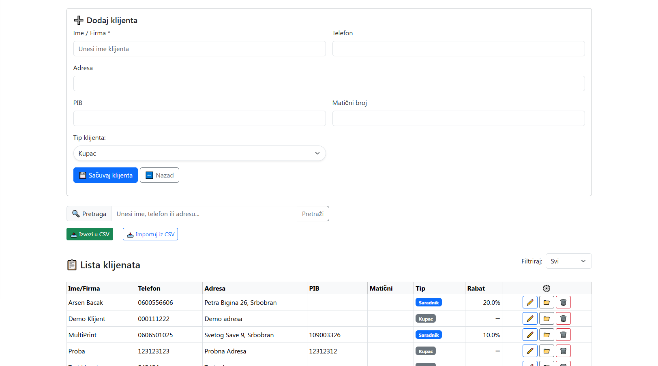
Task: Delete the Proba client row
Action: pos(563,351)
